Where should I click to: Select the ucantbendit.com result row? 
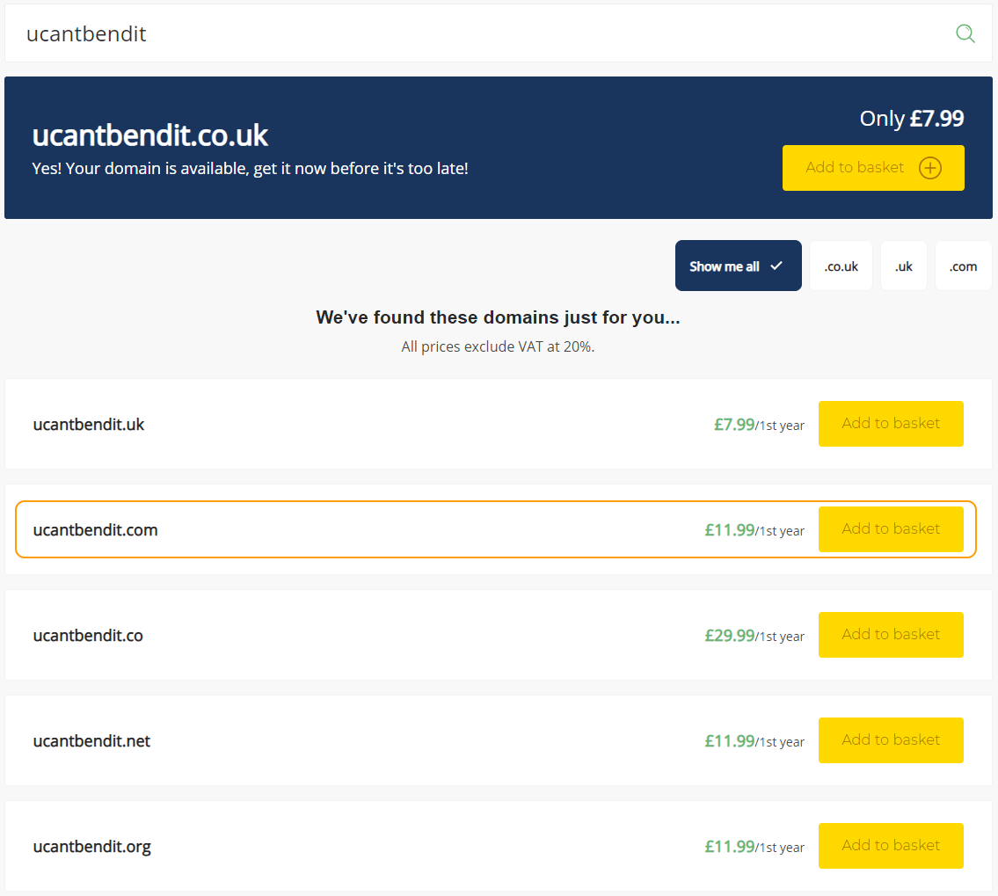(x=495, y=529)
